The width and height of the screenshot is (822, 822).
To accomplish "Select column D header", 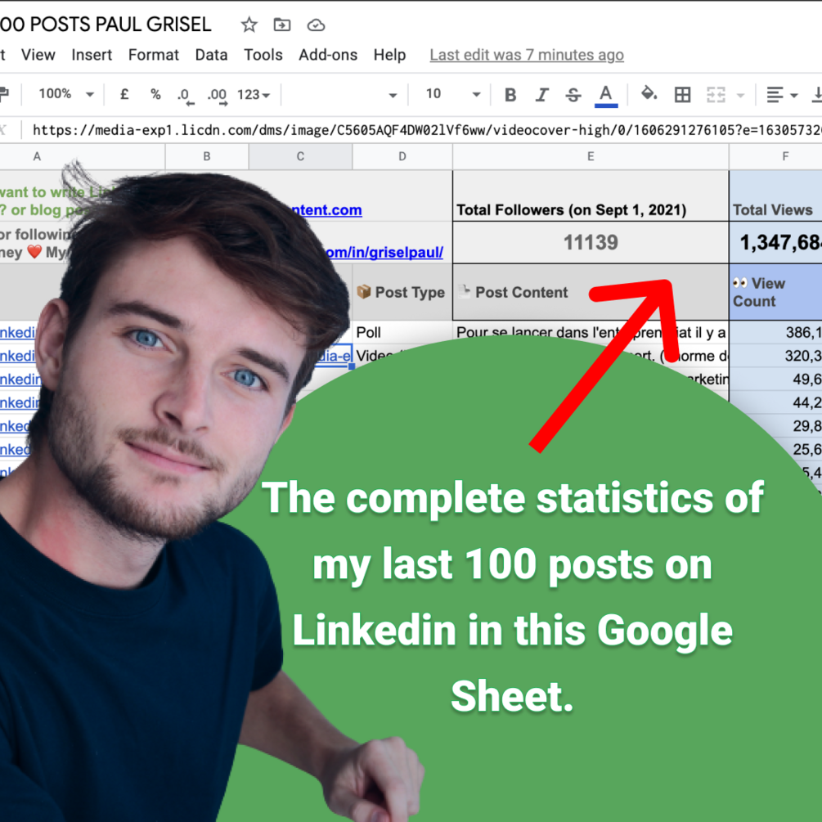I will pyautogui.click(x=402, y=156).
